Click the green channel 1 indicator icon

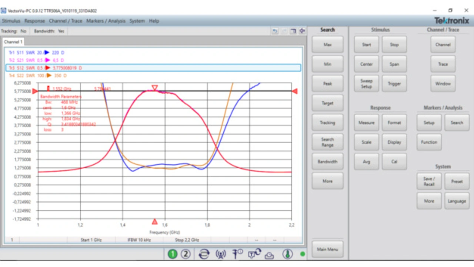173,254
